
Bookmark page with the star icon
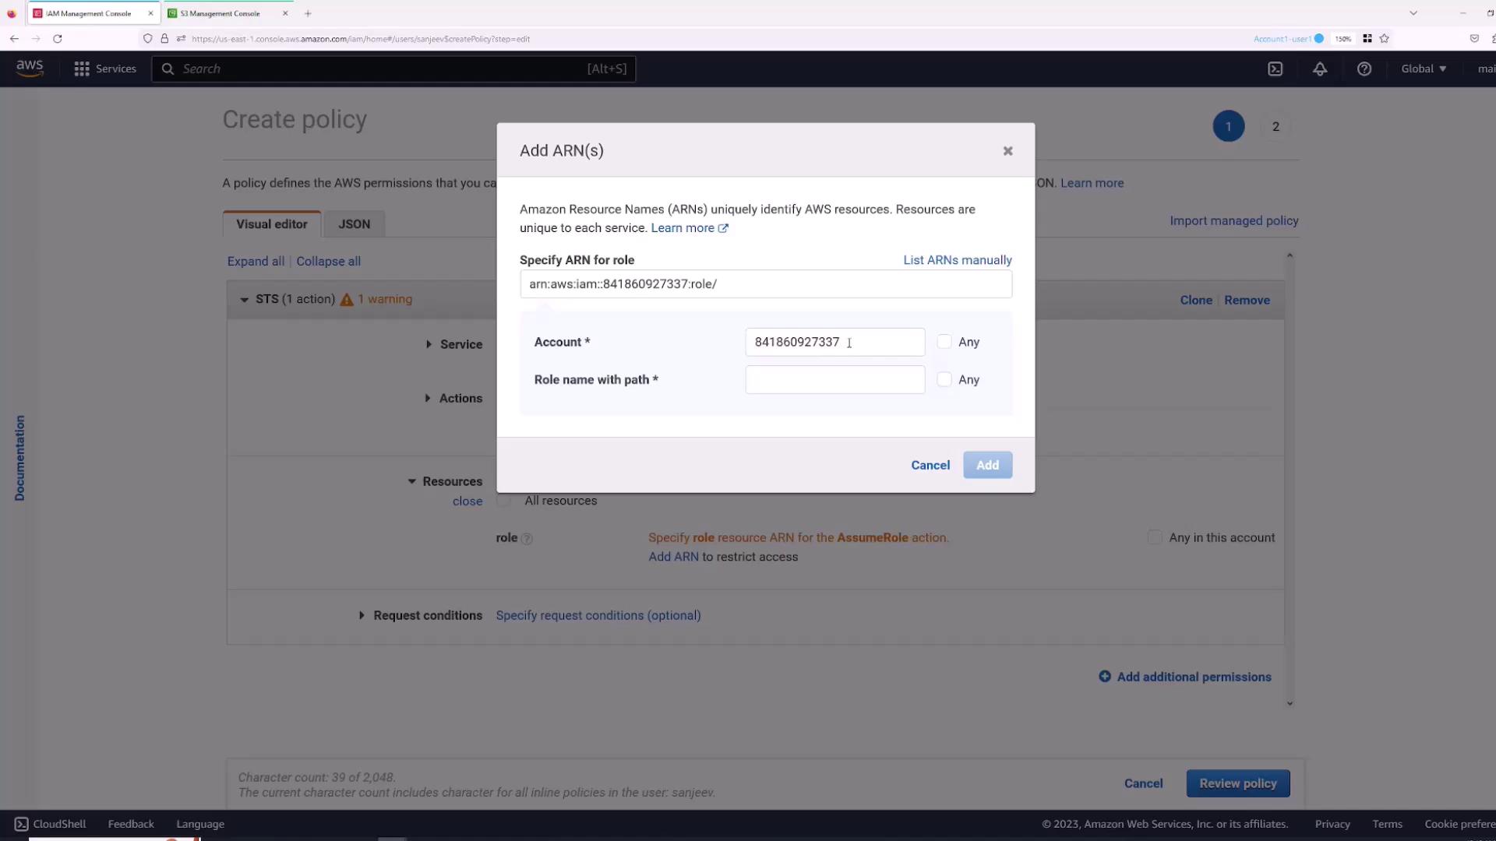point(1384,39)
